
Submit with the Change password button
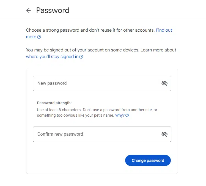click(x=148, y=160)
